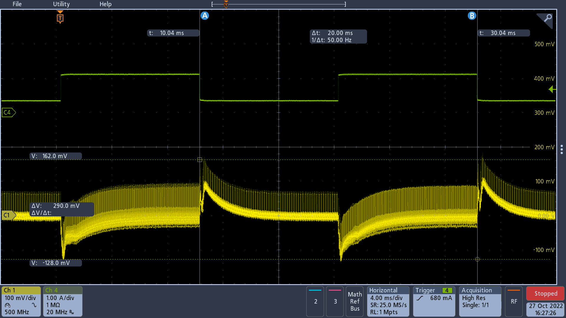Click the cursor A time readout 10.04 ms
Image resolution: width=566 pixels, height=318 pixels.
click(x=173, y=33)
